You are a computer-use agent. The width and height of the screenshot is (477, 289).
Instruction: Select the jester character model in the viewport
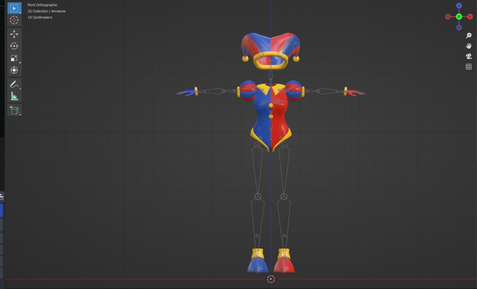(x=270, y=116)
